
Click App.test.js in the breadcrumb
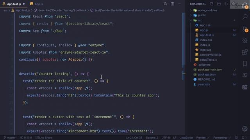(x=23, y=10)
